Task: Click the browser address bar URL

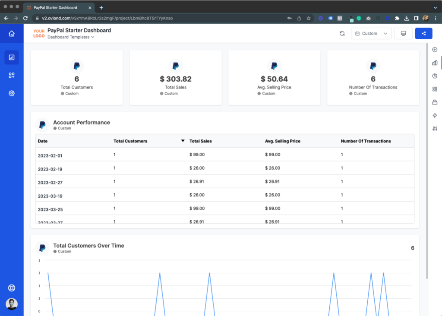Action: [107, 18]
